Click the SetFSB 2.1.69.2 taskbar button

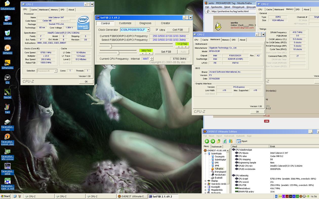point(163,196)
